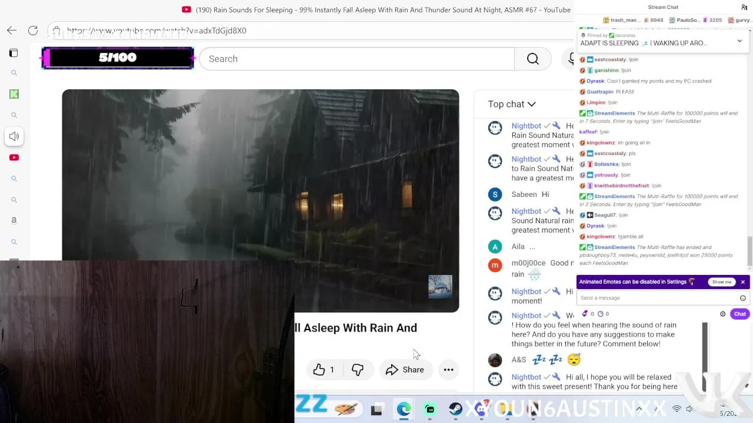This screenshot has width=753, height=423.
Task: Open the Amazon tab in the sidebar
Action: coord(14,220)
